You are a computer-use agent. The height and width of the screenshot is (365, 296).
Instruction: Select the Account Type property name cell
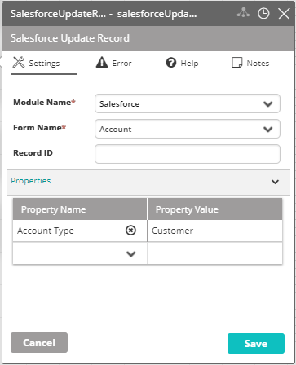point(80,231)
